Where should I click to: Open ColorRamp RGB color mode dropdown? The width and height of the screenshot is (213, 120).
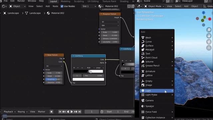click(90, 68)
